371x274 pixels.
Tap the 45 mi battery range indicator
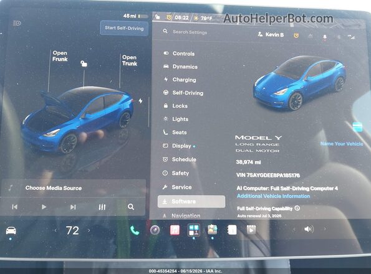pyautogui.click(x=135, y=16)
